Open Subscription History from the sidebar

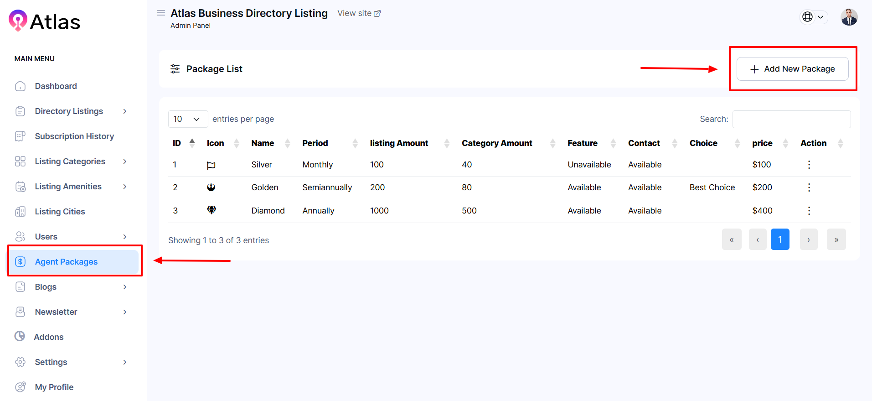tap(74, 136)
